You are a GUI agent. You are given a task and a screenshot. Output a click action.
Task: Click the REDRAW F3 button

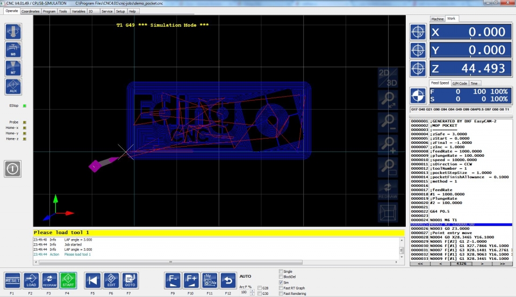coord(49,280)
